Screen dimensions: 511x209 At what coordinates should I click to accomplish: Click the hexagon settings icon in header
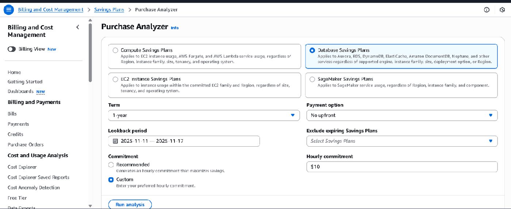(x=502, y=10)
